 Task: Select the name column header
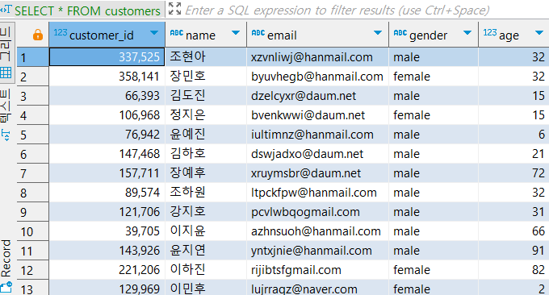tap(206, 35)
